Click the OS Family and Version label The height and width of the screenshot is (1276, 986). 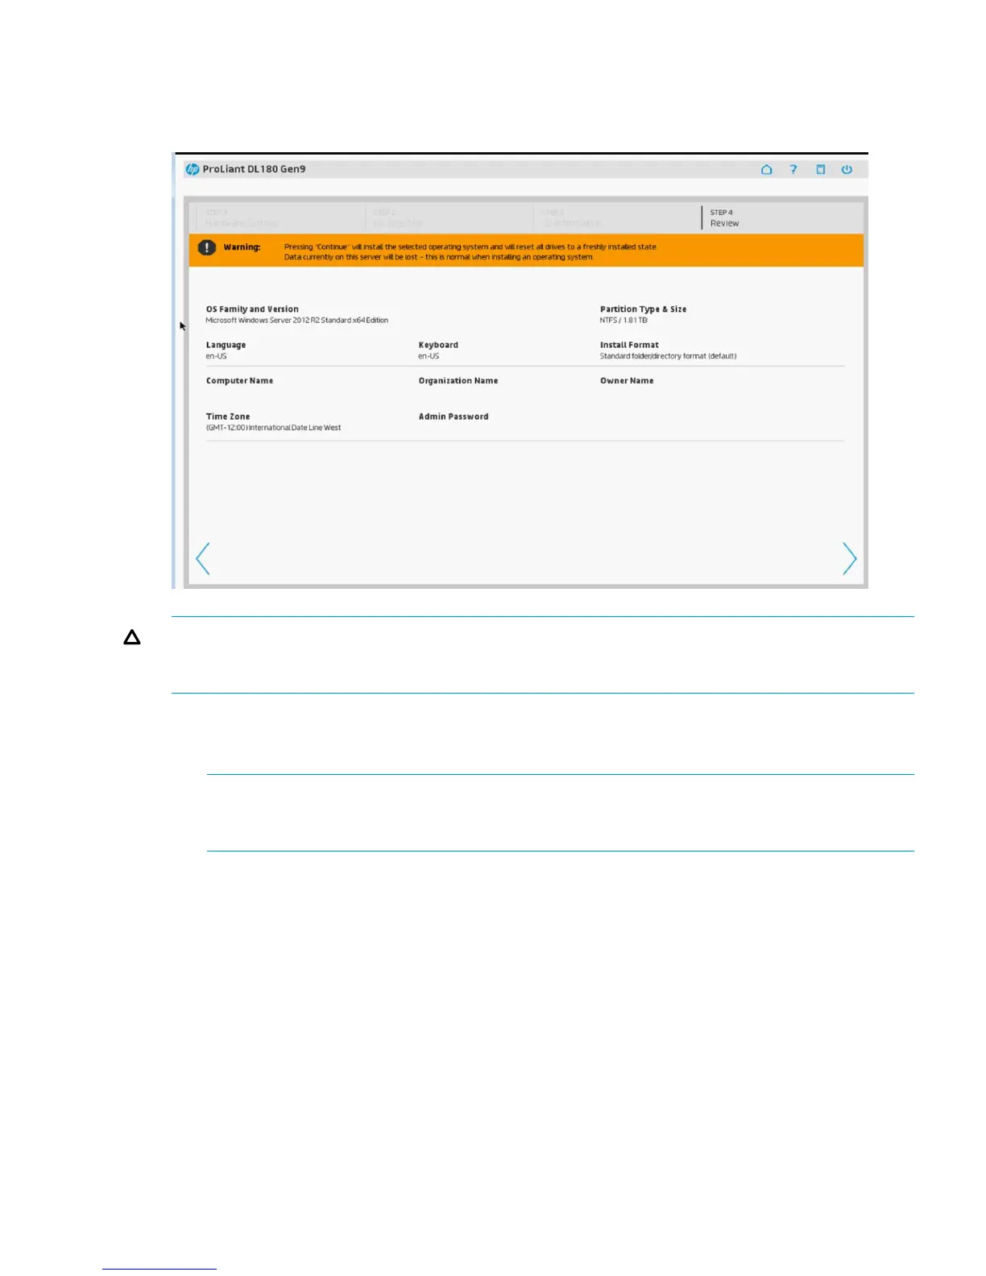coord(252,309)
